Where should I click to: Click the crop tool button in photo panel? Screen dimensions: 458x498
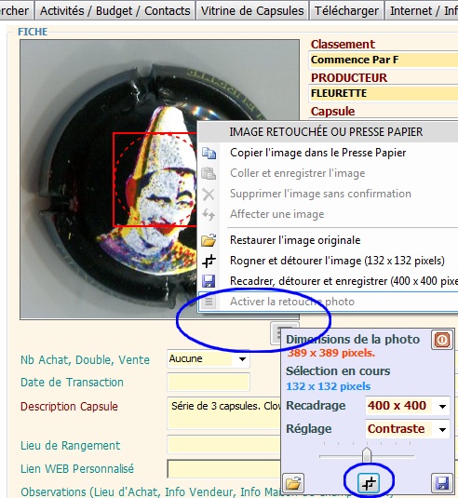point(369,483)
